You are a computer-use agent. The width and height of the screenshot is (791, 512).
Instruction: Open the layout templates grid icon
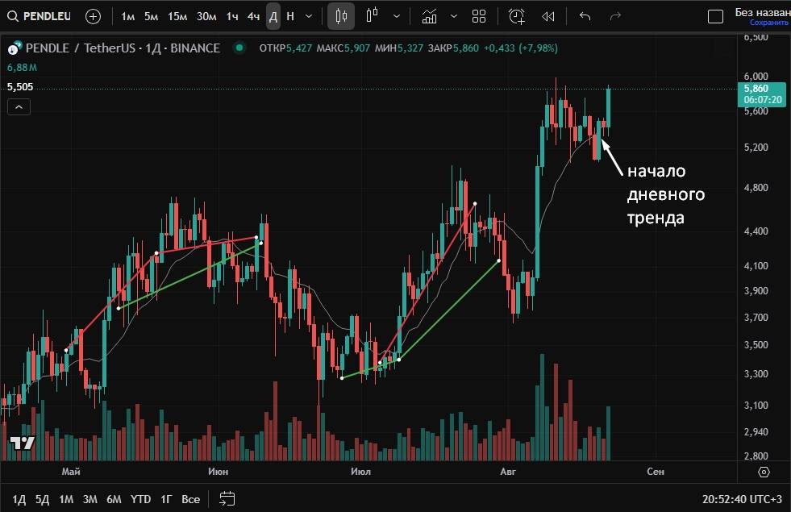(479, 16)
